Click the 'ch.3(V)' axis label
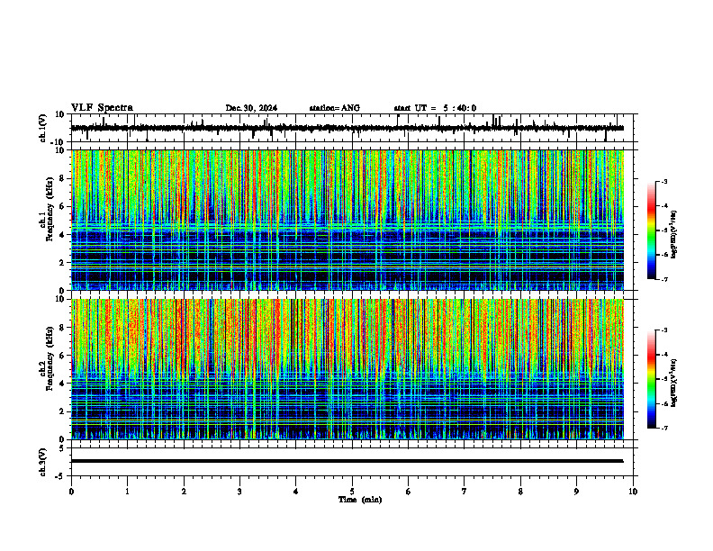The width and height of the screenshot is (713, 551). pos(43,462)
